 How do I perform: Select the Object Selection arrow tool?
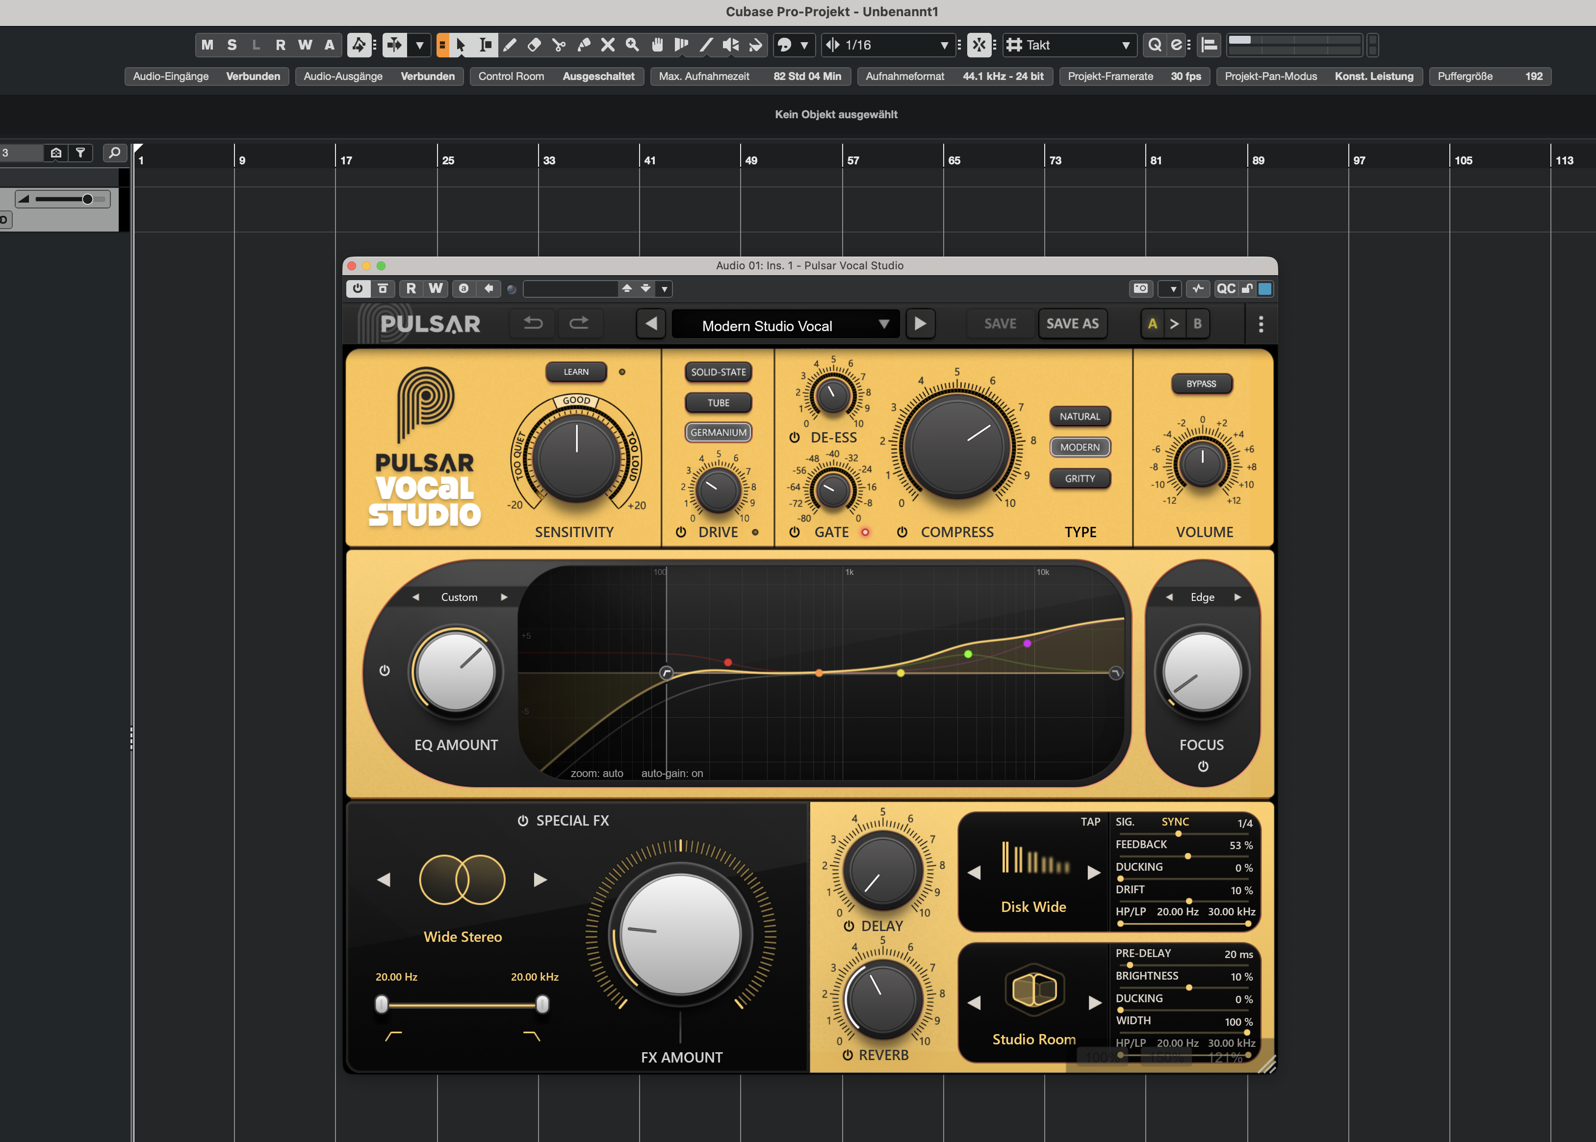tap(461, 45)
